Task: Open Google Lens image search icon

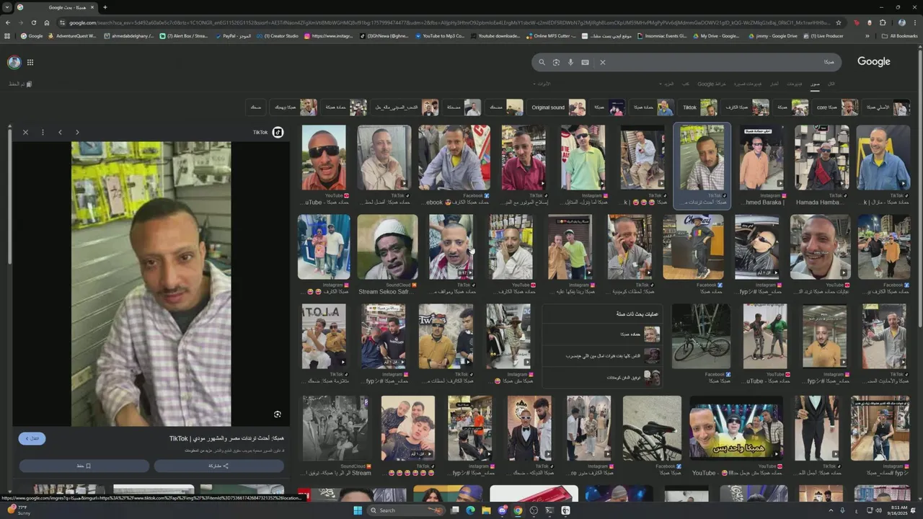Action: (556, 62)
